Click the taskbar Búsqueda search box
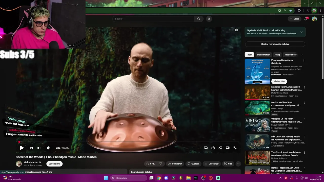The width and height of the screenshot is (324, 182). tap(129, 178)
